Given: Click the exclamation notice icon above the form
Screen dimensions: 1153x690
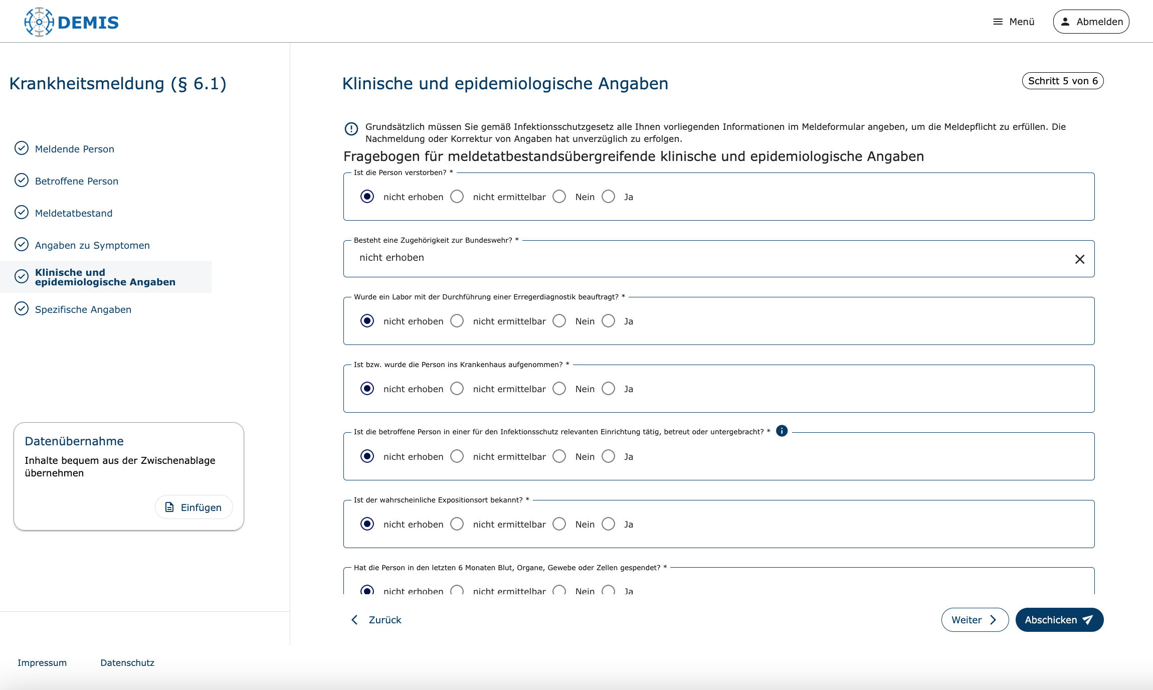Looking at the screenshot, I should coord(351,129).
